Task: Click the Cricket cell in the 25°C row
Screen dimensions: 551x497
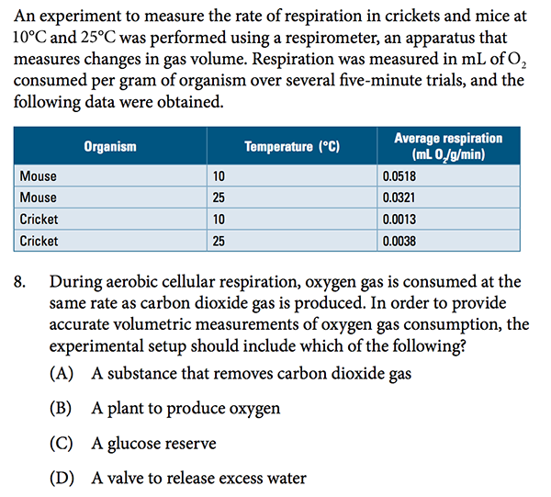Action: tap(39, 242)
